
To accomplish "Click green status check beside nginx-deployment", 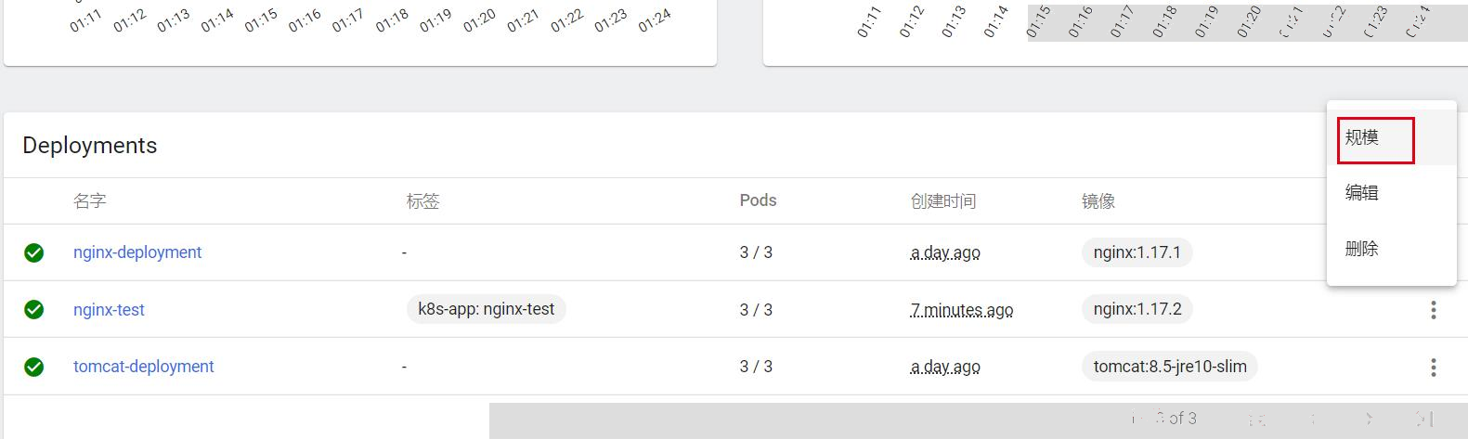I will (34, 252).
